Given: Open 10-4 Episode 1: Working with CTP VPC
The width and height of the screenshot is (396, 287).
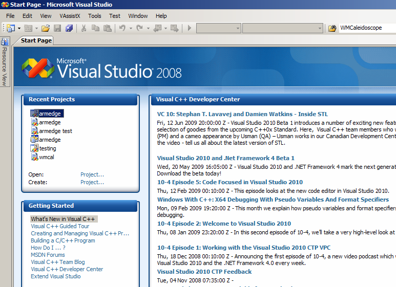Looking at the screenshot, I should pyautogui.click(x=244, y=248).
